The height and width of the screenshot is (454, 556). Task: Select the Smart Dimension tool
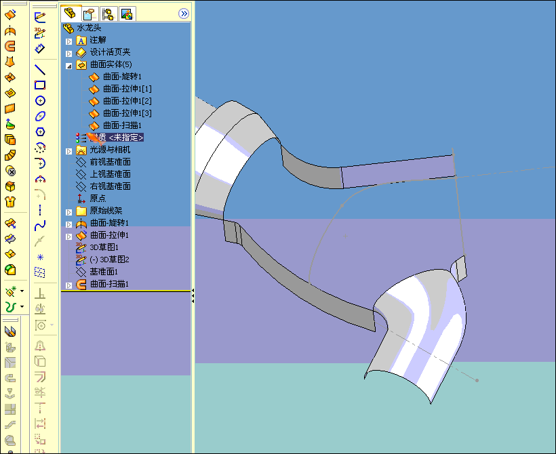(x=40, y=49)
